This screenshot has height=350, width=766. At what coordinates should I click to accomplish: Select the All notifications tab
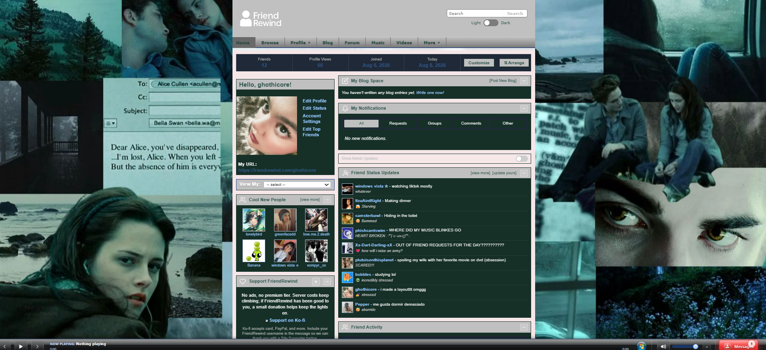[x=361, y=123]
